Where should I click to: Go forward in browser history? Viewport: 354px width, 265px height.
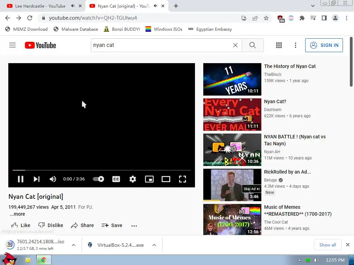tap(19, 18)
